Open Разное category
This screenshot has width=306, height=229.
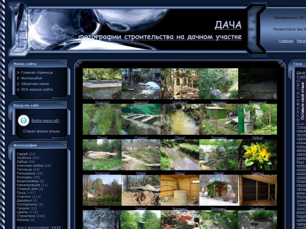click(x=22, y=220)
